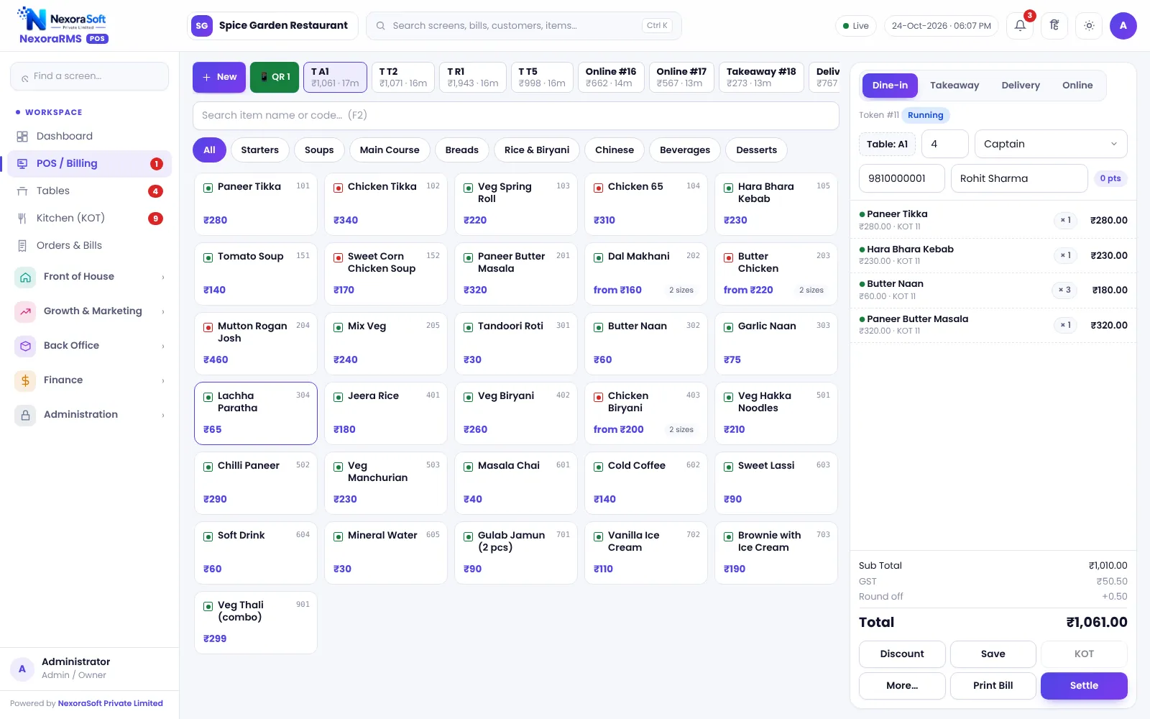Viewport: 1150px width, 719px height.
Task: Open the user avatar menu
Action: [1123, 26]
